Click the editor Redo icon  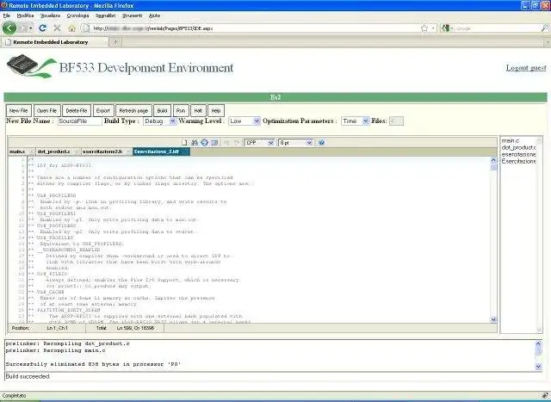point(237,142)
